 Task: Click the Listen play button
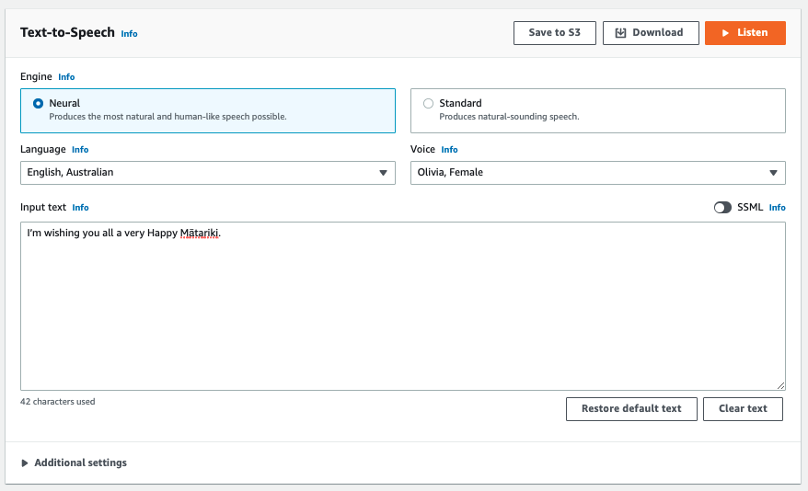pyautogui.click(x=745, y=33)
